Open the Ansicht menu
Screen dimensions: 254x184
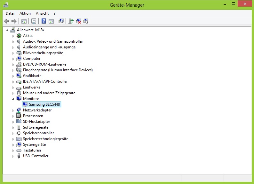click(42, 13)
